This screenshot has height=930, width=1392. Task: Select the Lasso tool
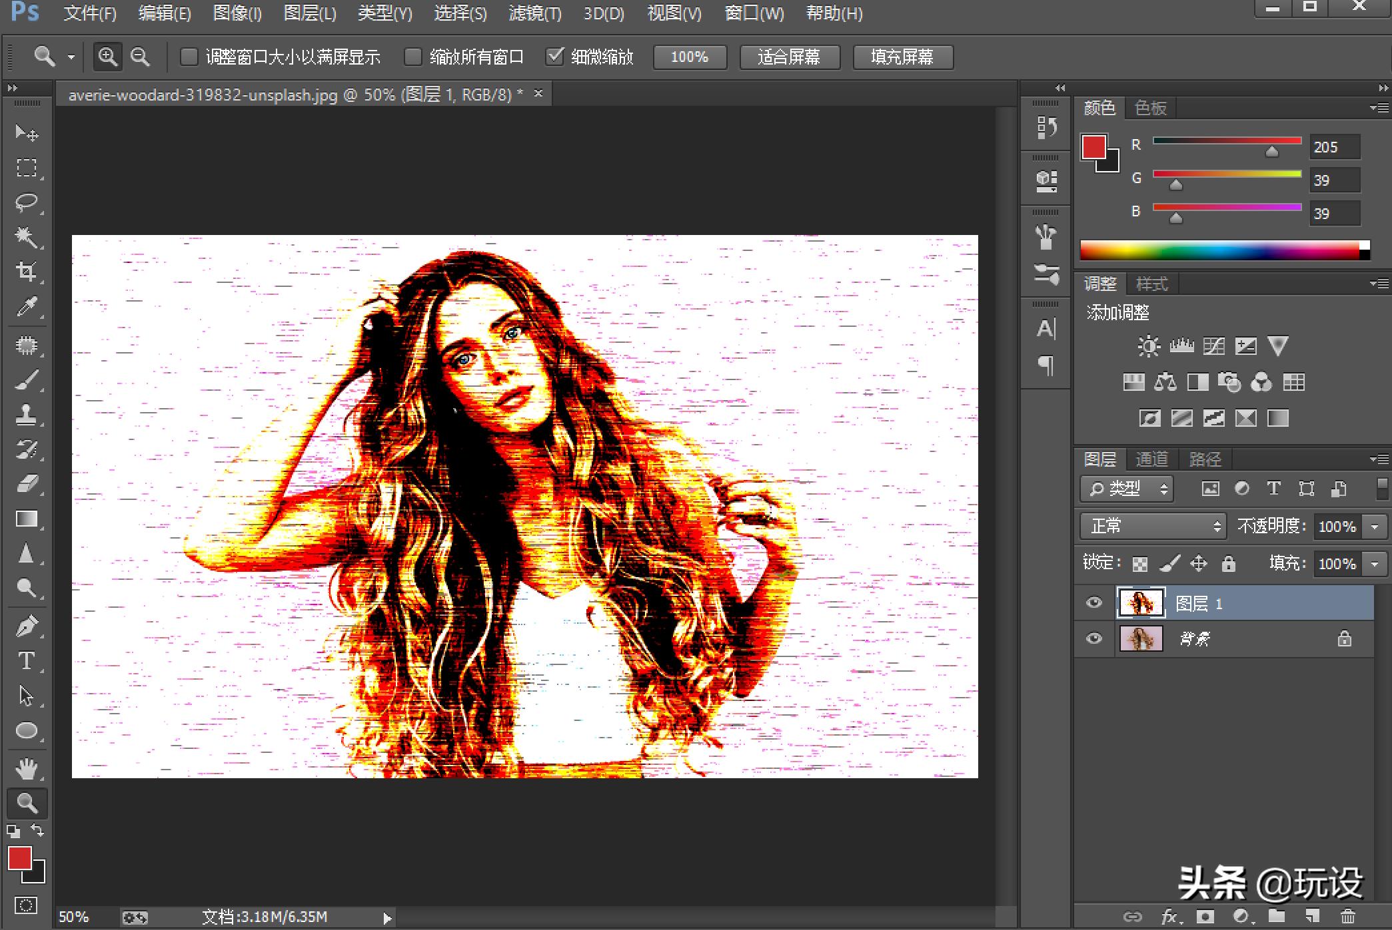[27, 202]
